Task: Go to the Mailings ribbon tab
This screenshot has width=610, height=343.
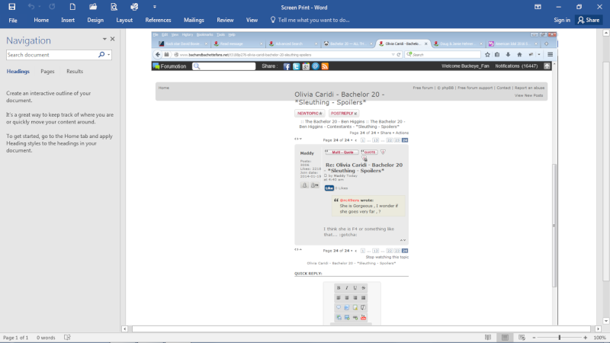Action: tap(194, 21)
